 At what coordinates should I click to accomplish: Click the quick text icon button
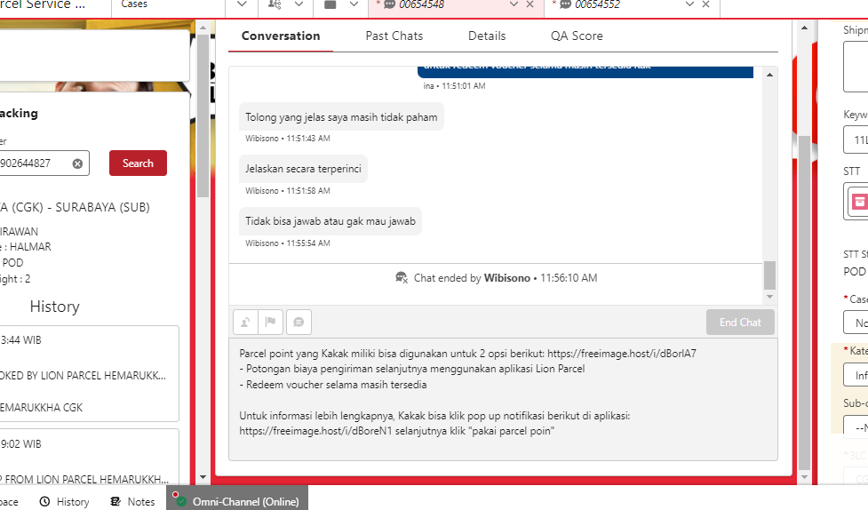(299, 323)
